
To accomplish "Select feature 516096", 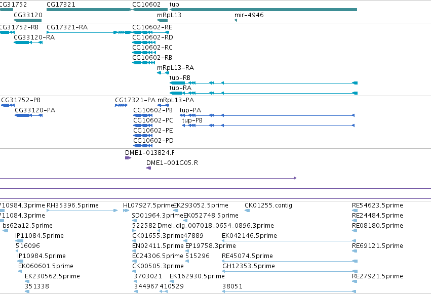I will coord(17,251).
